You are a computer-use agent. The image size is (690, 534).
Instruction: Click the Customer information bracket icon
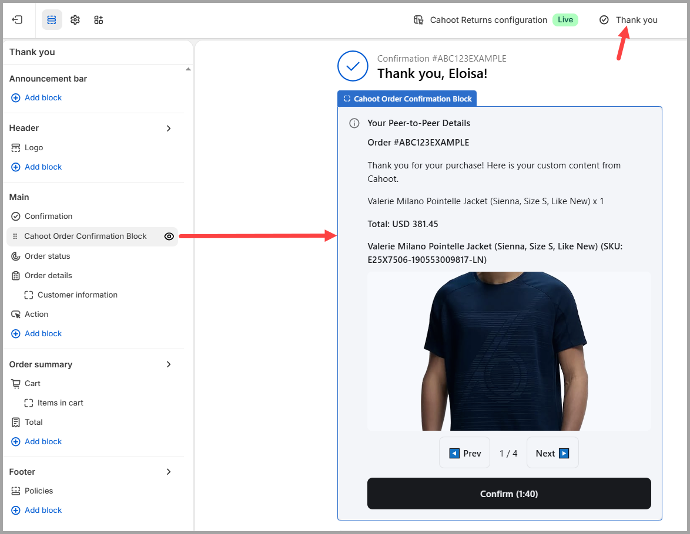(29, 295)
